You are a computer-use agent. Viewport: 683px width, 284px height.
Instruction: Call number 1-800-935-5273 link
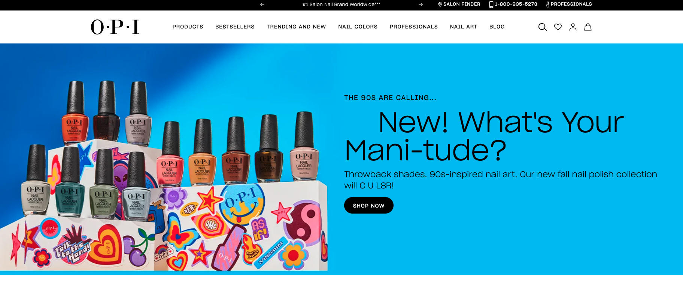coord(513,4)
